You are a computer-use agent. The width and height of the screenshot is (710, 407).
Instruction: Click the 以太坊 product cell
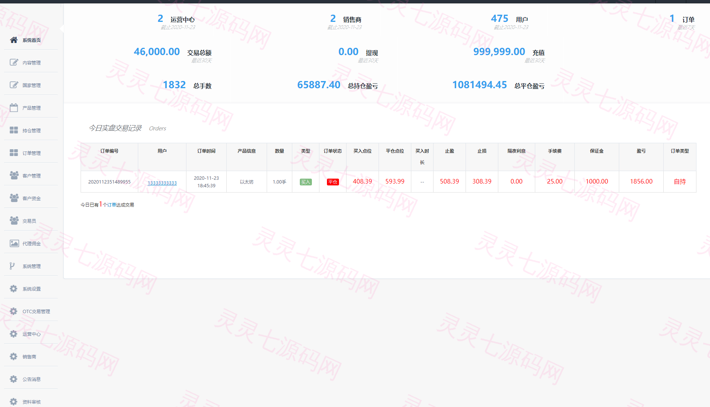247,182
